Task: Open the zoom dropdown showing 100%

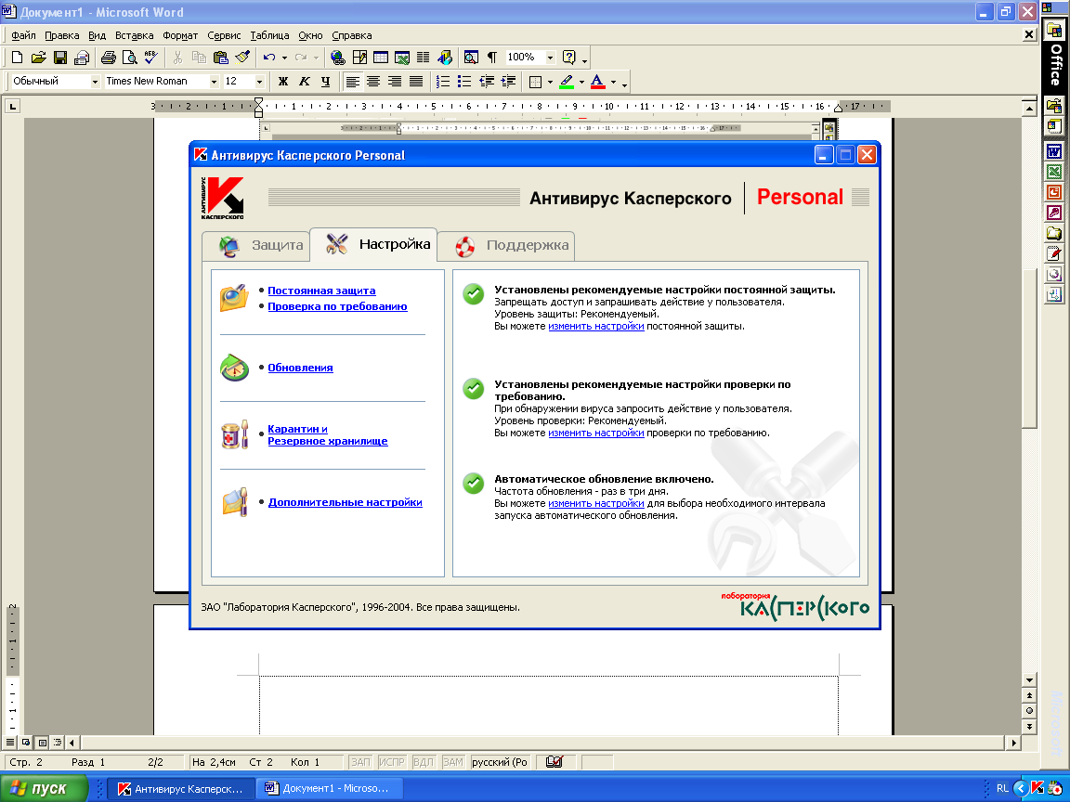Action: tap(550, 58)
